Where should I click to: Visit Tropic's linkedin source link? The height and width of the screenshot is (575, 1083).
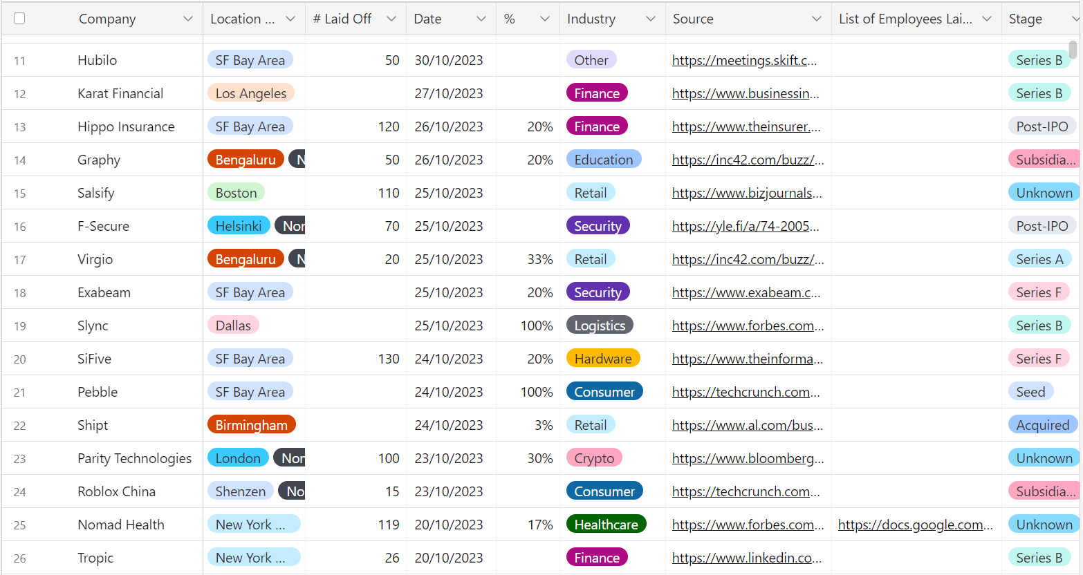click(747, 558)
